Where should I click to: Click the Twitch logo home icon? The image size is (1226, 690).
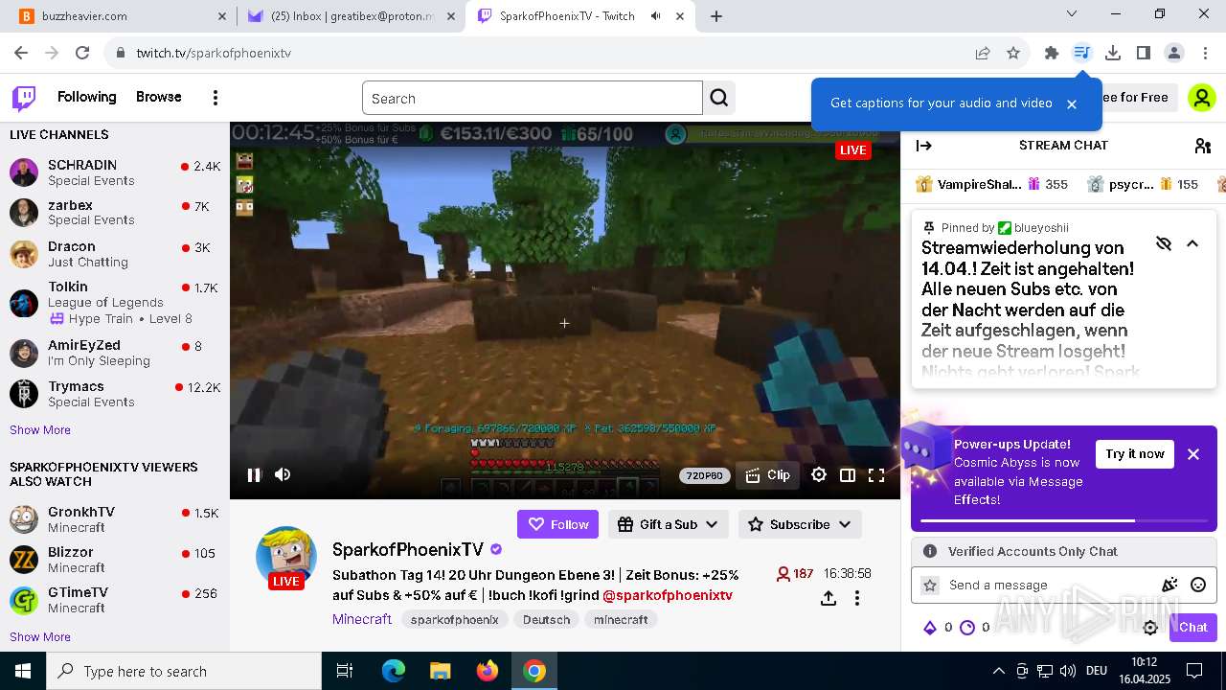click(24, 98)
